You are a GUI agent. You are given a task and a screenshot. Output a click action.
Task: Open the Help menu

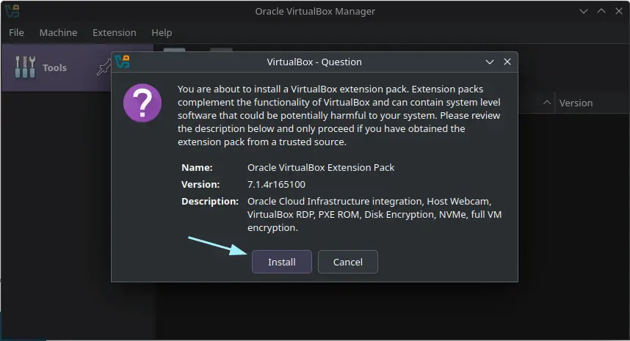coord(162,32)
